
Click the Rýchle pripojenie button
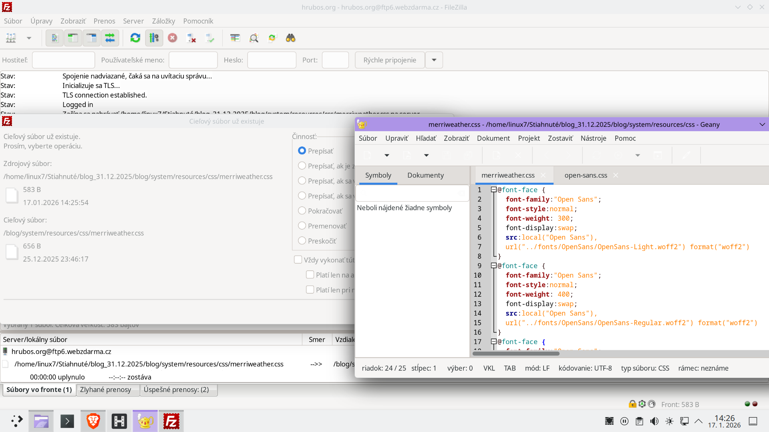point(389,60)
